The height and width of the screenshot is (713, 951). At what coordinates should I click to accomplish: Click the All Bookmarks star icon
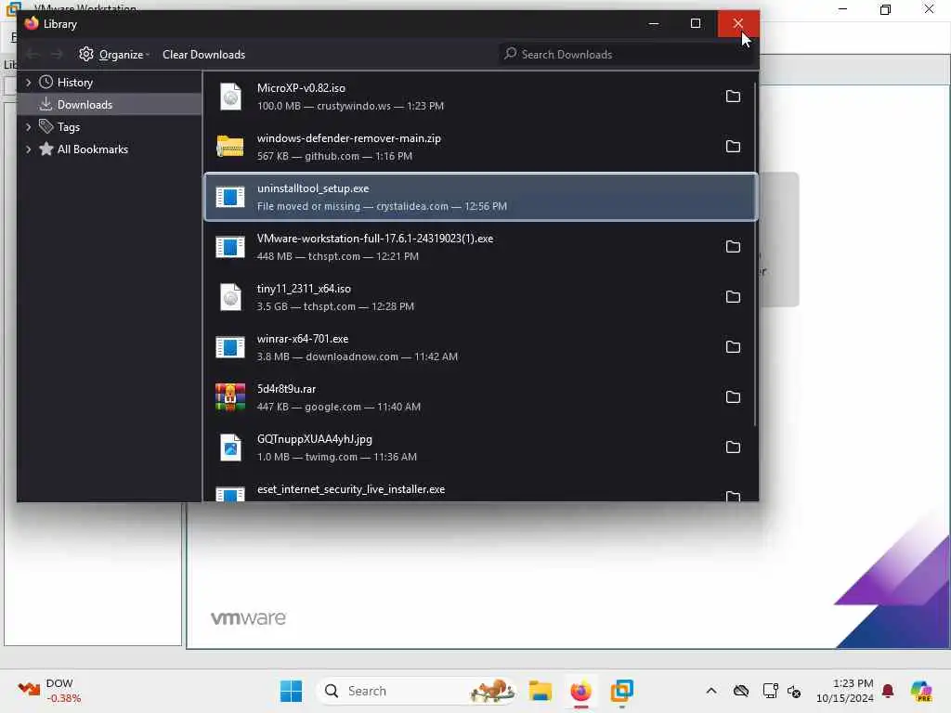[x=46, y=149]
